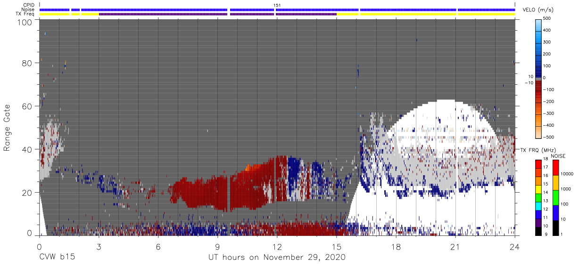Select the TX Freq label at top left

point(26,14)
